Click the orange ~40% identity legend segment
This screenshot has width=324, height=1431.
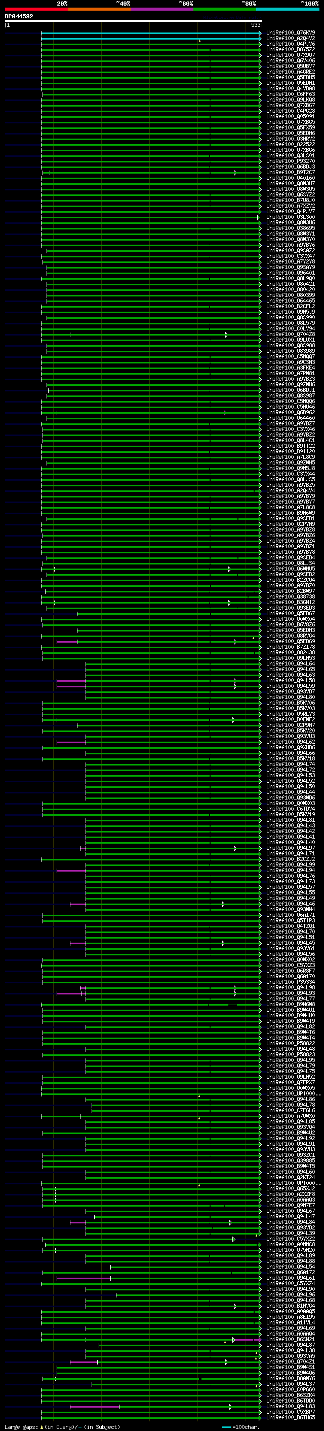[x=99, y=9]
